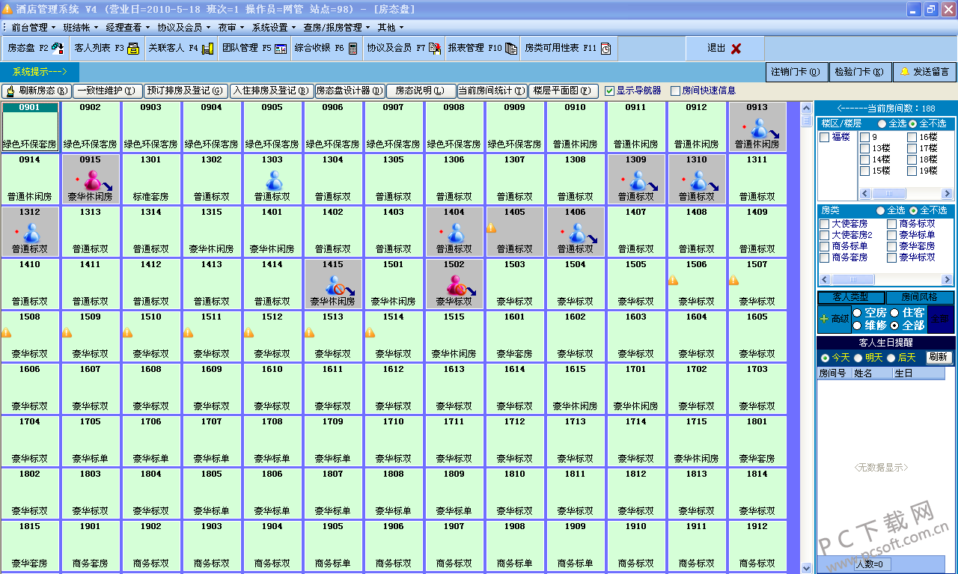Click the 刷新 birthday refresh button
Viewport: 958px width, 574px height.
pos(939,358)
